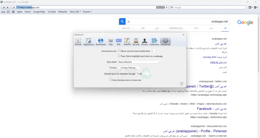Click the Google search field in toolbar
This screenshot has width=260, height=138.
[208, 8]
